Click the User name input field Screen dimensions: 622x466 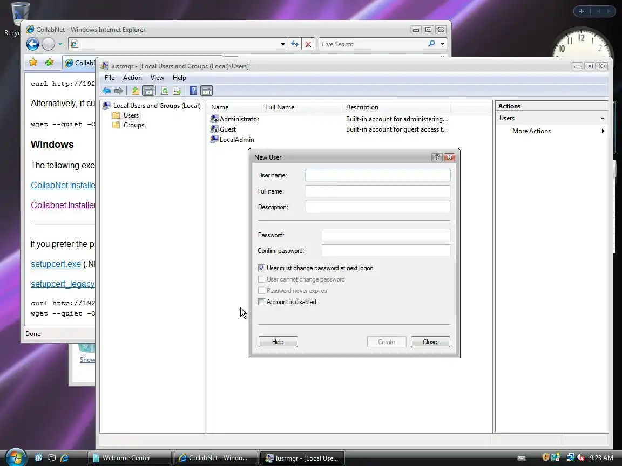click(377, 175)
